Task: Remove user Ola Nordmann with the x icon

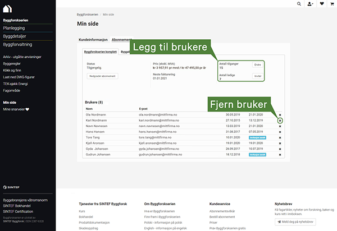Action: 280,115
